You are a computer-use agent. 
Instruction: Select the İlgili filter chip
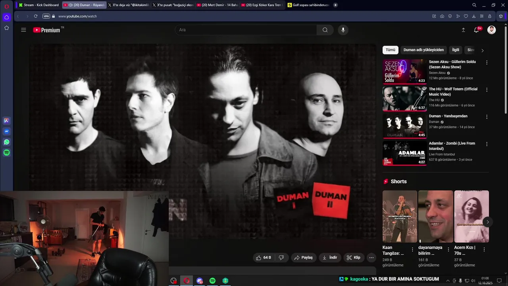(456, 50)
